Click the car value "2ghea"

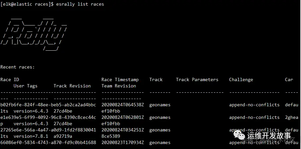tap(292, 118)
